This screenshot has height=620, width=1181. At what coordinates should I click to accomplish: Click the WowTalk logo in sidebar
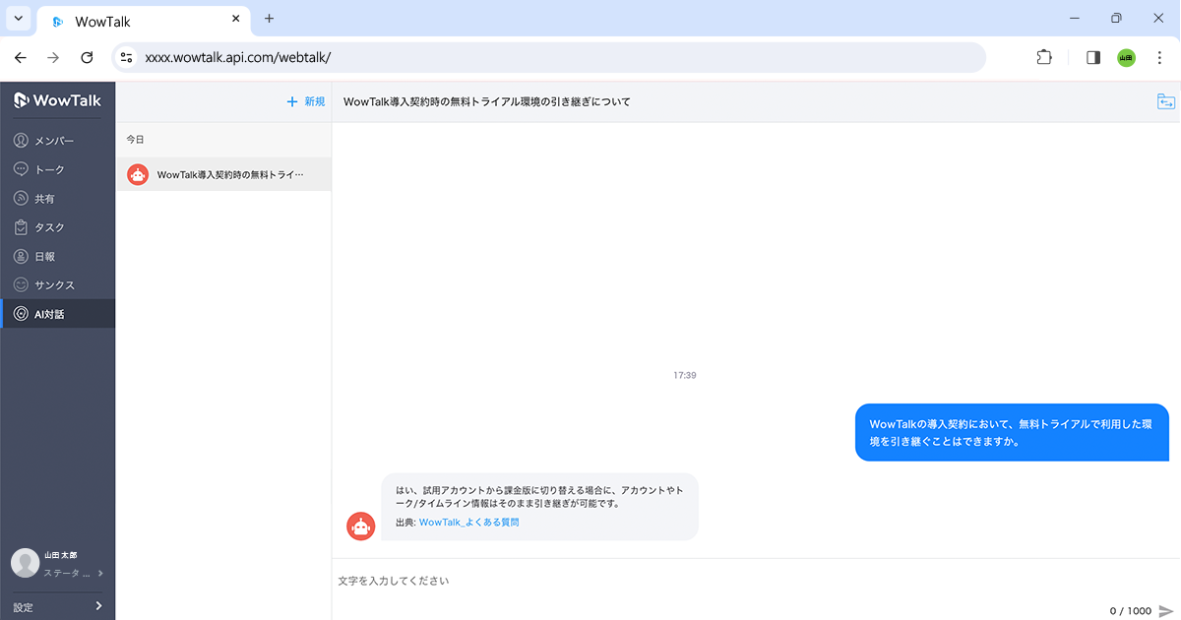click(x=57, y=100)
